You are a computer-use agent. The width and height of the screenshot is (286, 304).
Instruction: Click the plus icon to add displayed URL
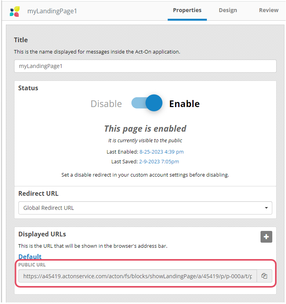coord(266,237)
